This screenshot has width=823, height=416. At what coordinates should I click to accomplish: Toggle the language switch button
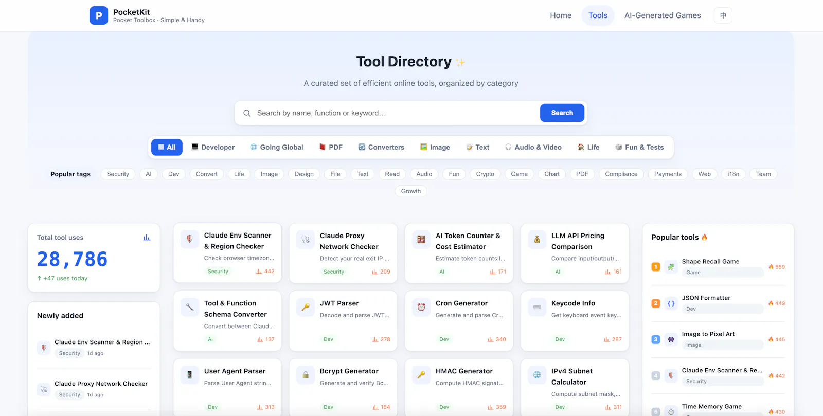click(723, 15)
